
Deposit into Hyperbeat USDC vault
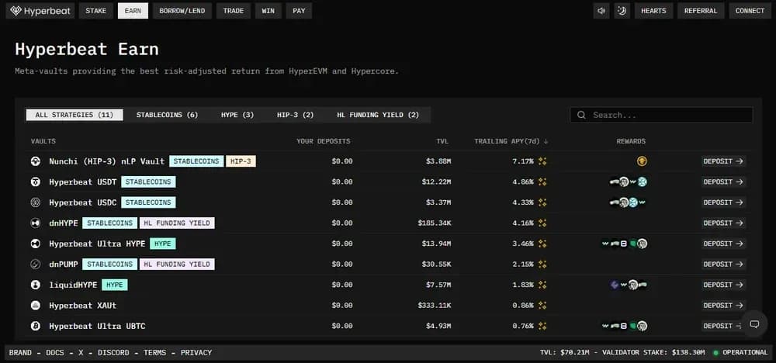click(x=723, y=202)
